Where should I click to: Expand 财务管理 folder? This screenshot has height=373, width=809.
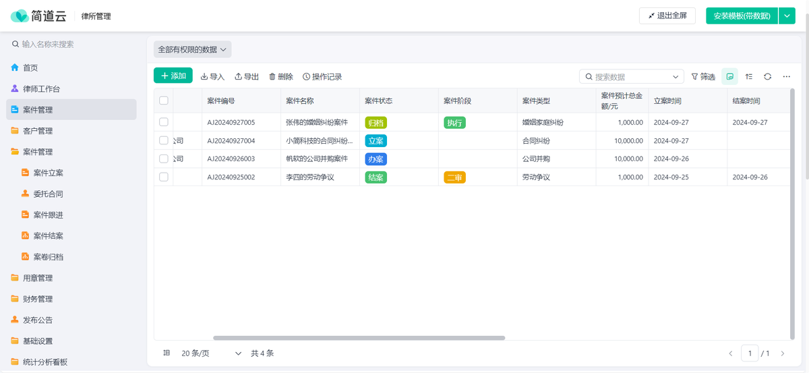[x=71, y=299]
